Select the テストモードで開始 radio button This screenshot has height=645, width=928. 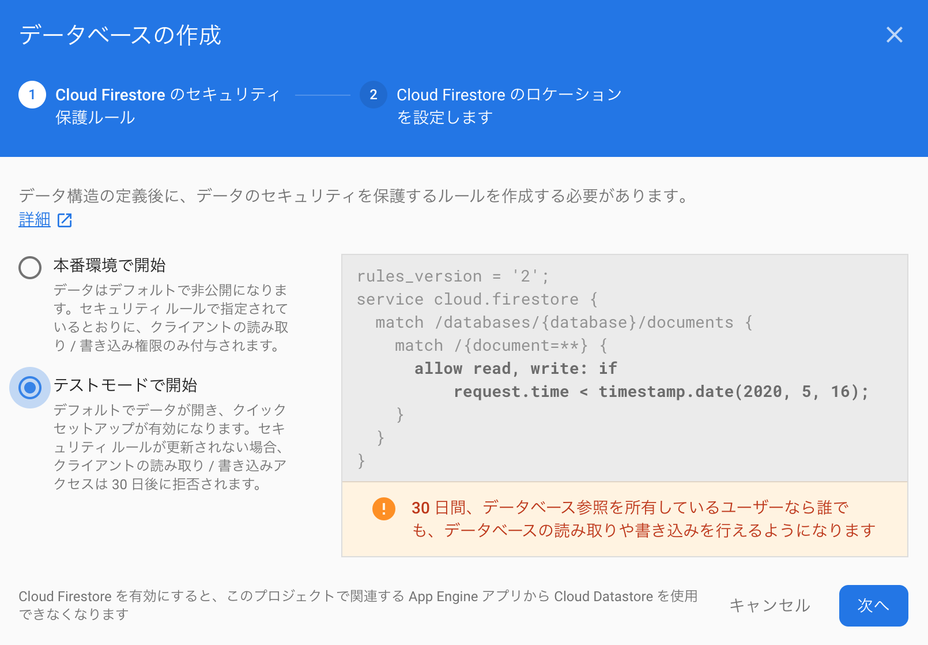[30, 388]
